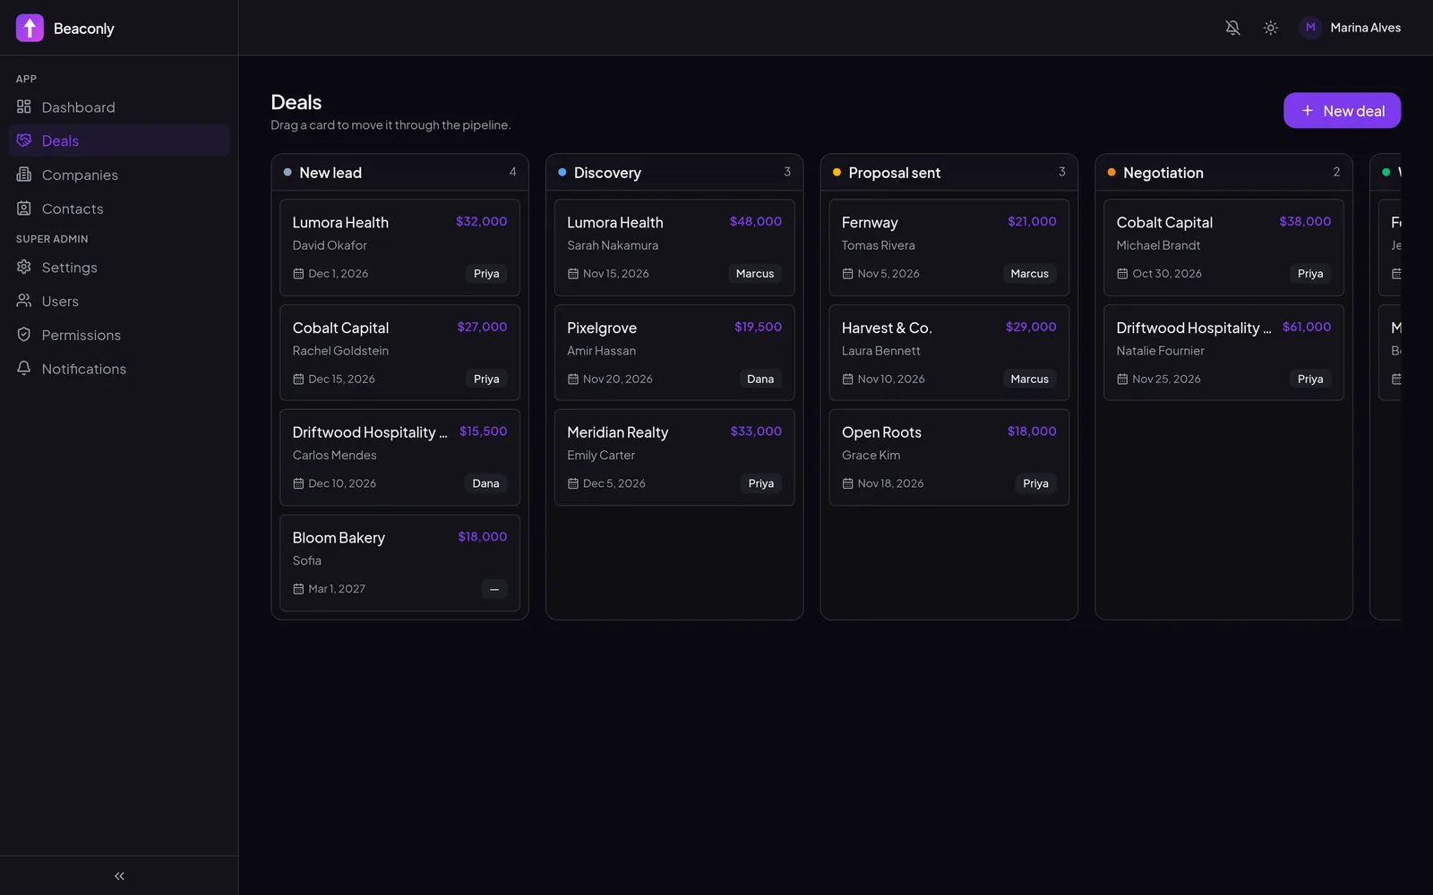Open Companies in the sidebar
1433x895 pixels.
[x=119, y=175]
